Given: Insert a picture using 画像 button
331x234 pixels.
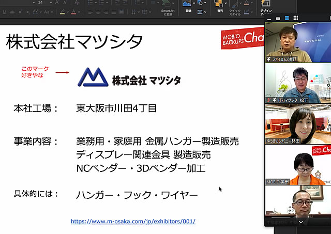Looking at the screenshot, I should point(187,6).
